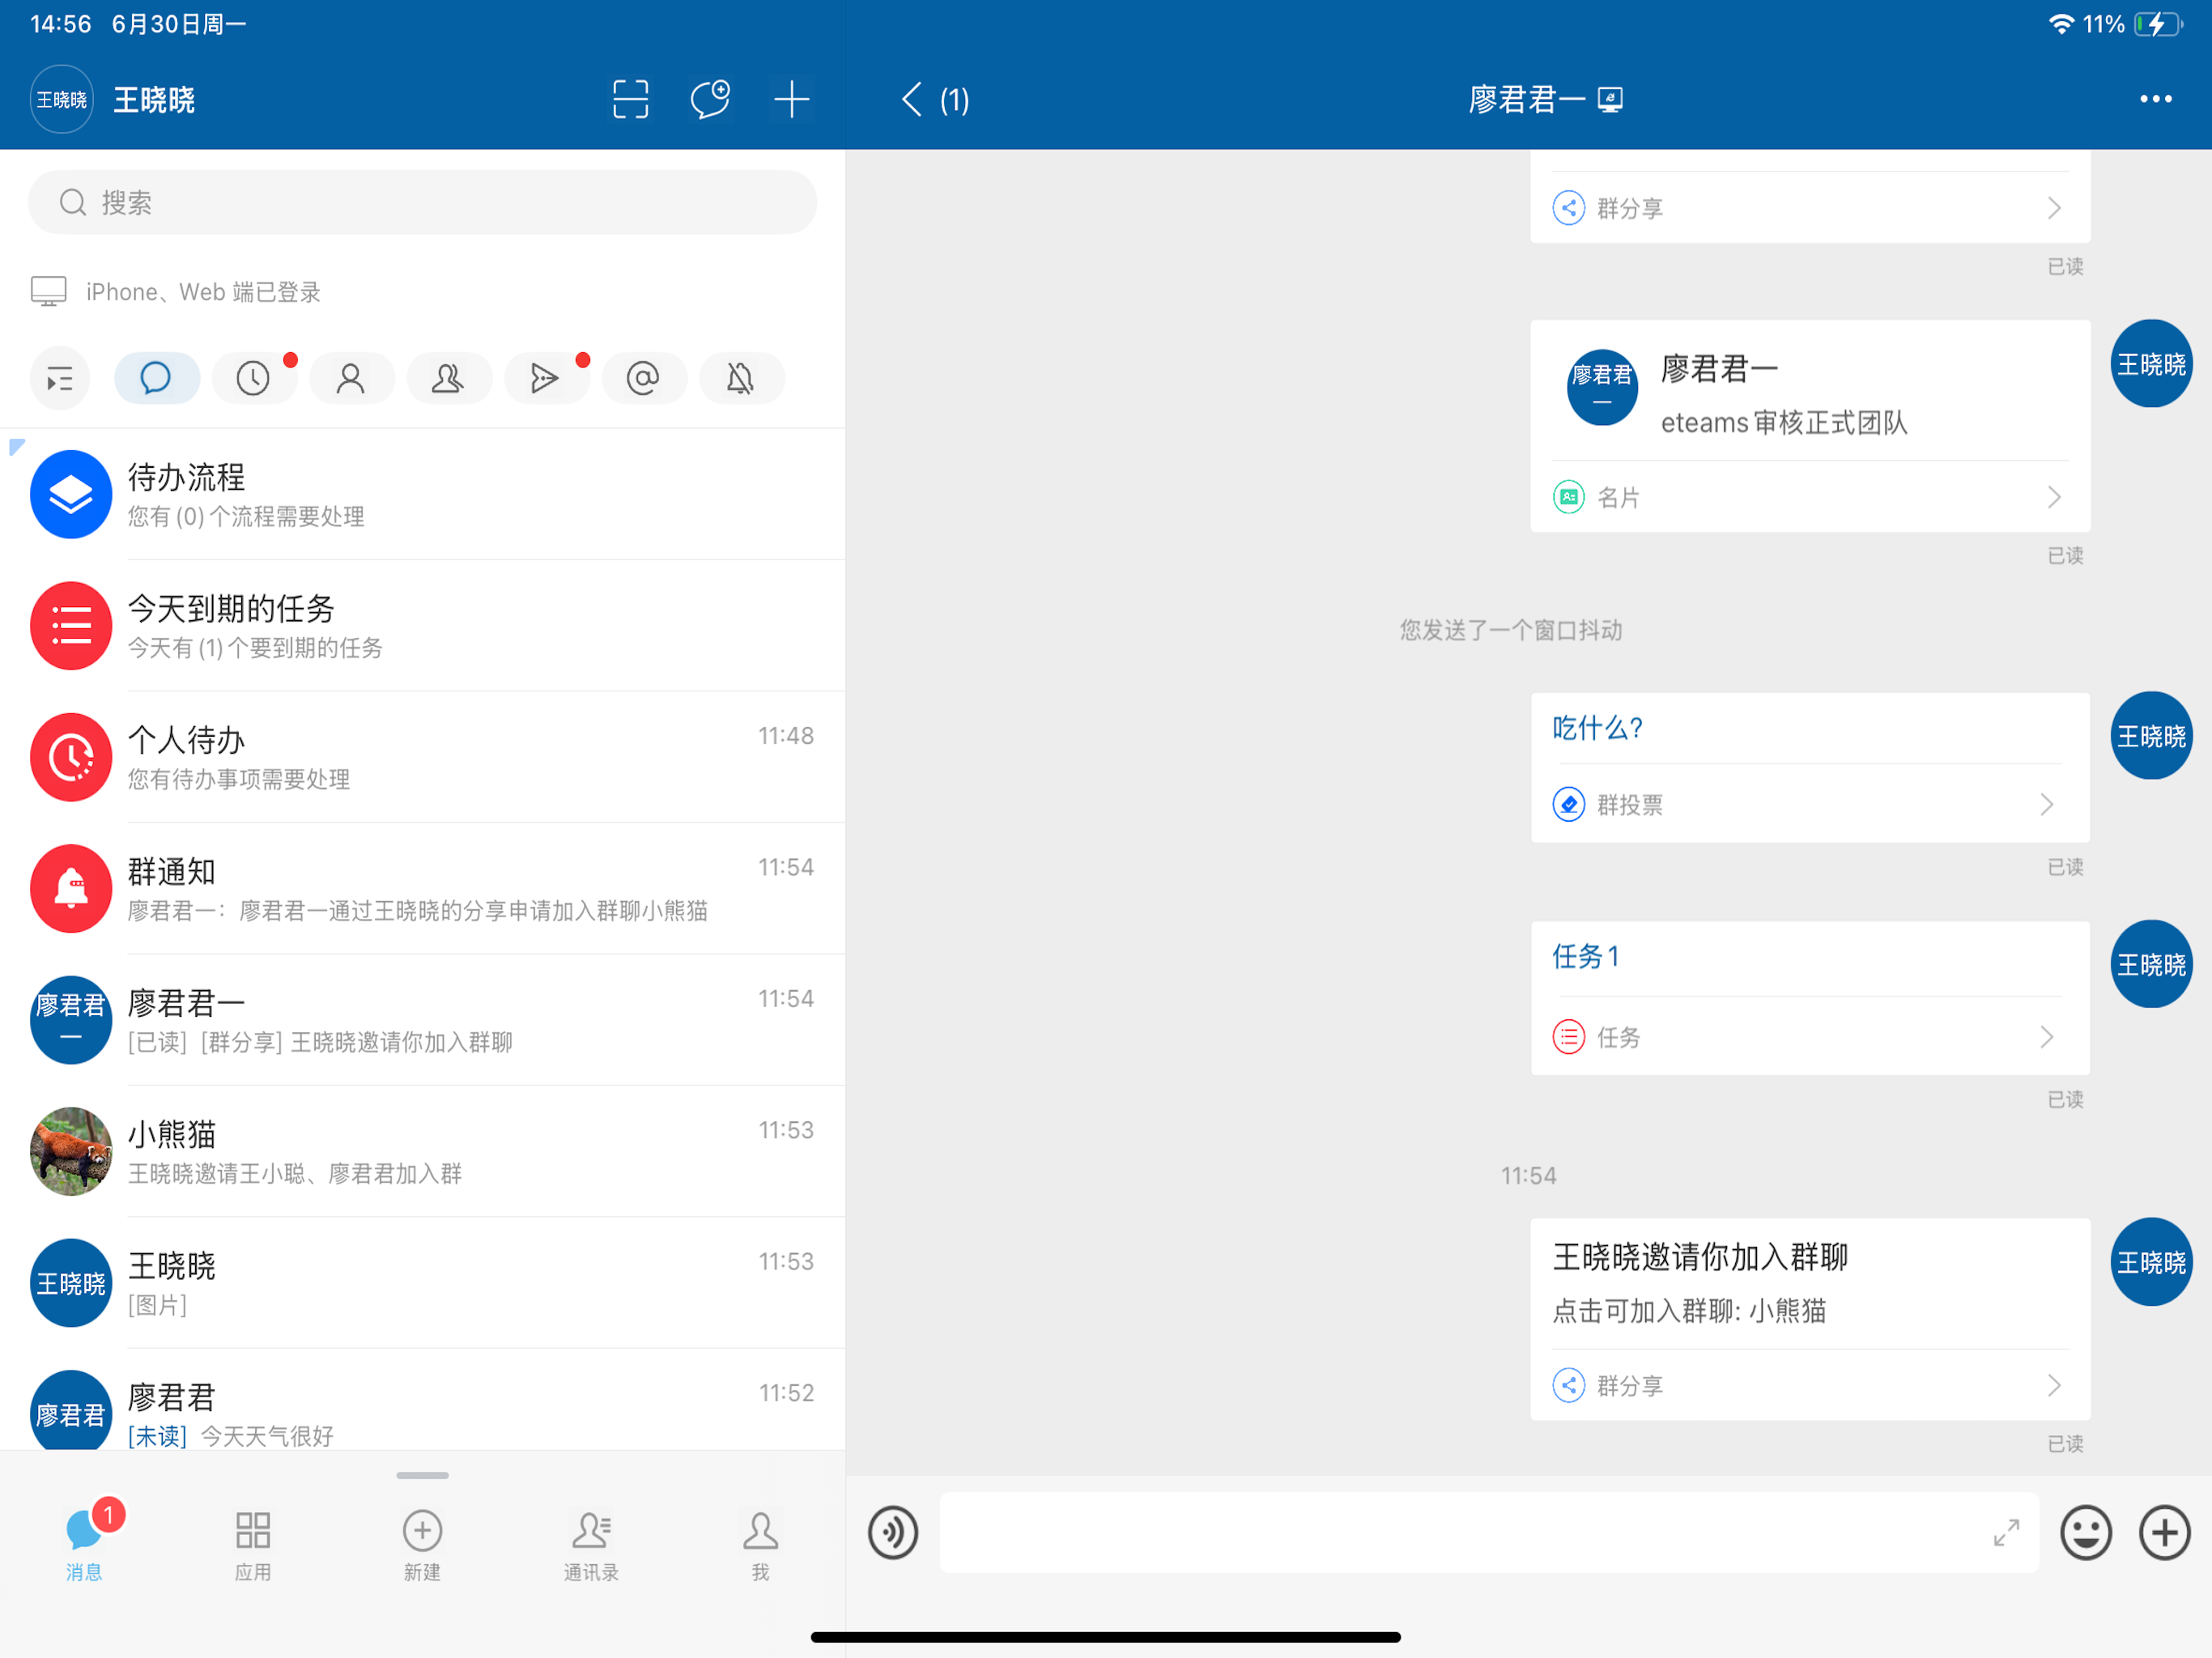
Task: Open the 名片 card chevron
Action: (x=2054, y=497)
